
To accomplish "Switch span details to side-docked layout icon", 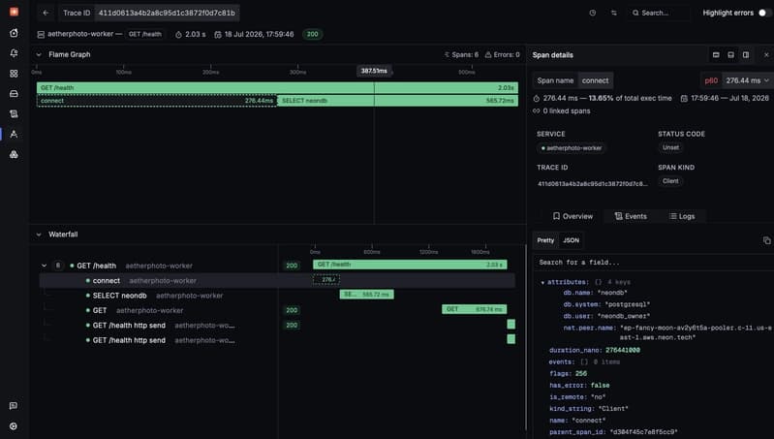I will (x=746, y=55).
